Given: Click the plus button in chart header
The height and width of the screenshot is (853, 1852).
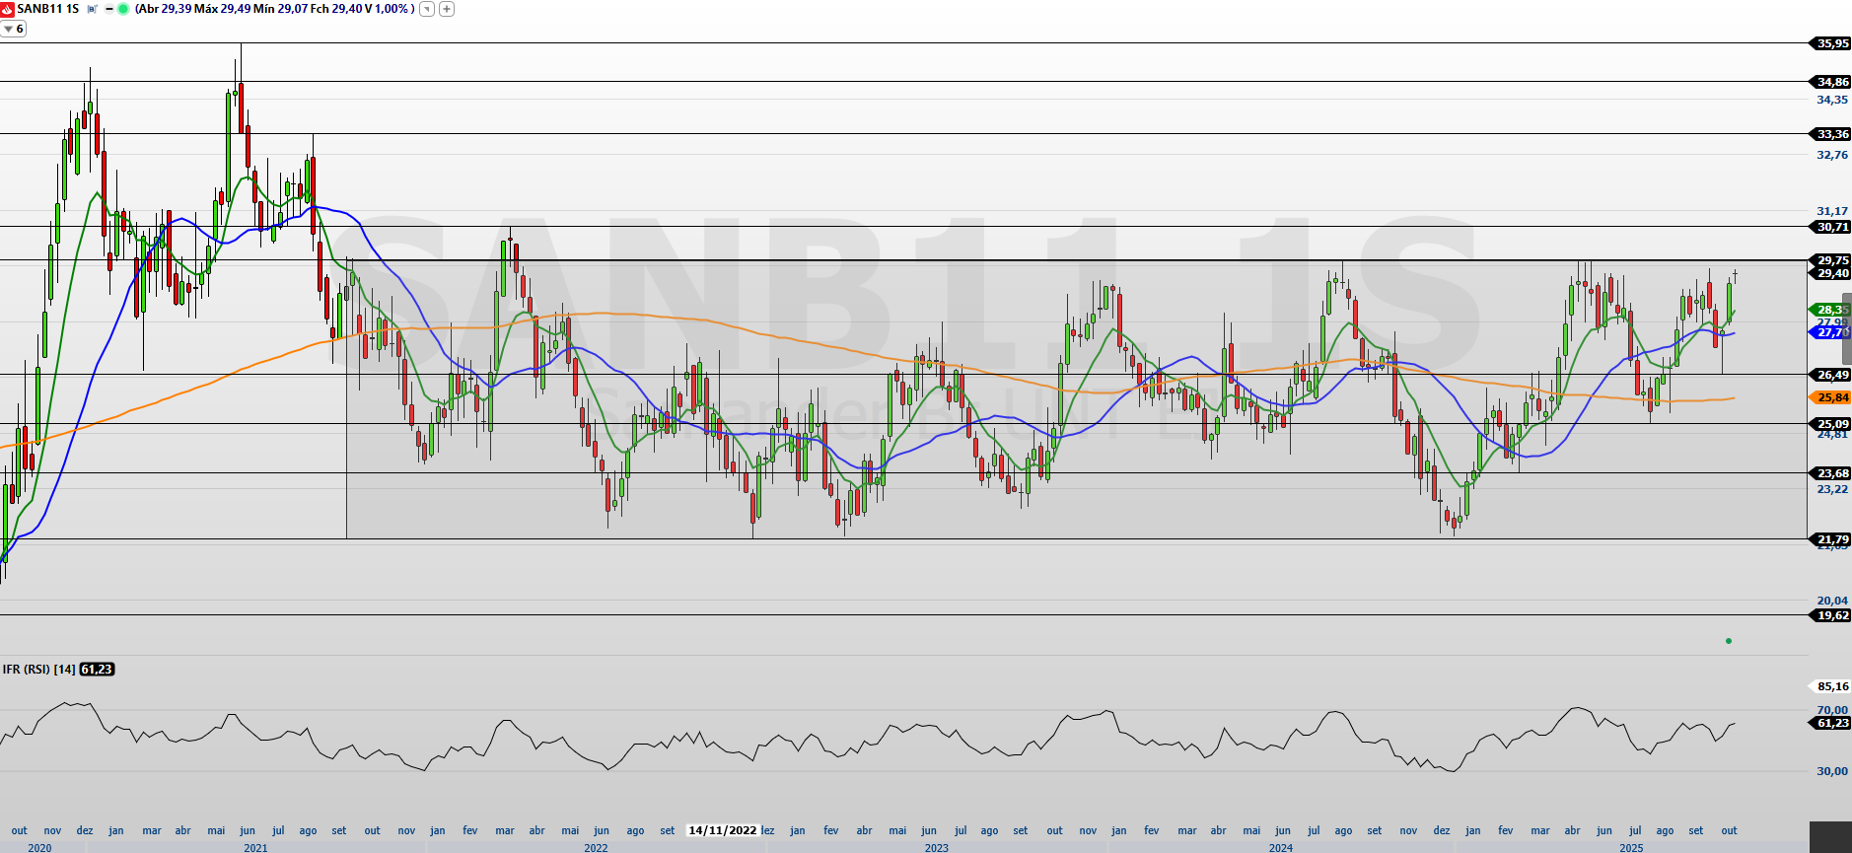Looking at the screenshot, I should tap(447, 9).
